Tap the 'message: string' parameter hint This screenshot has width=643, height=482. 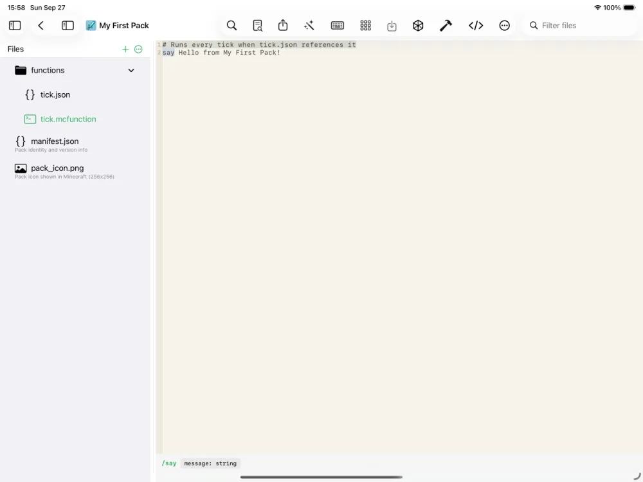(210, 463)
